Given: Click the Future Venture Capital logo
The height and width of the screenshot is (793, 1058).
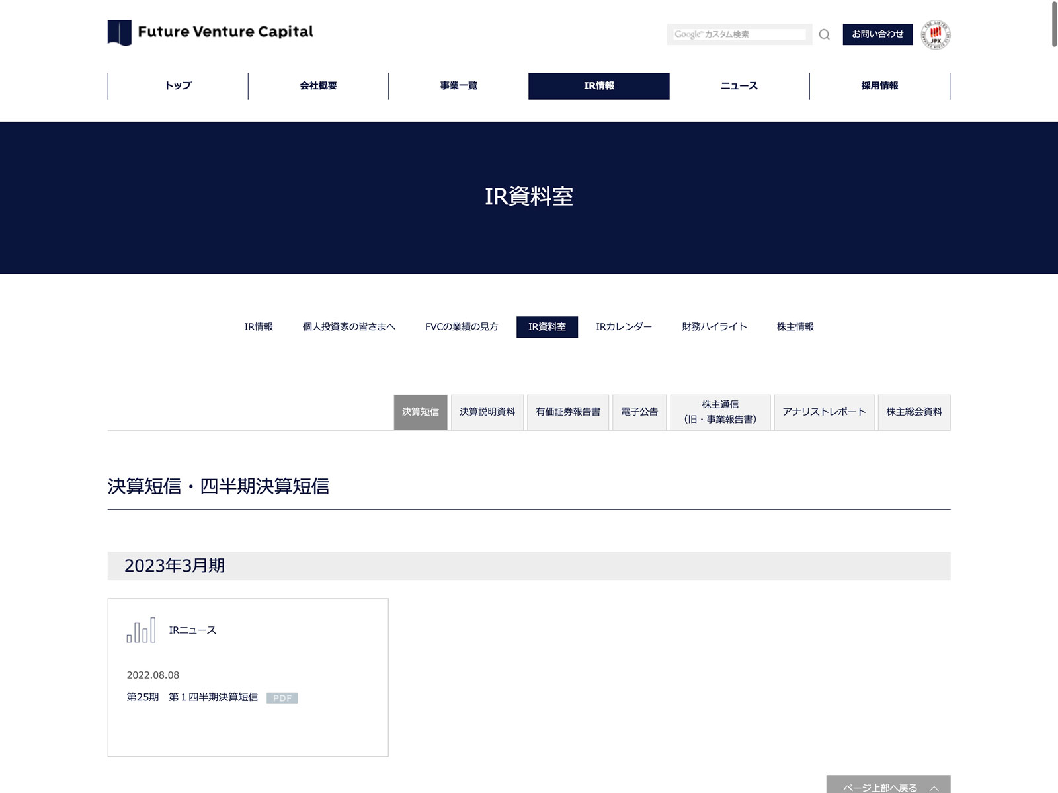Looking at the screenshot, I should pos(210,32).
